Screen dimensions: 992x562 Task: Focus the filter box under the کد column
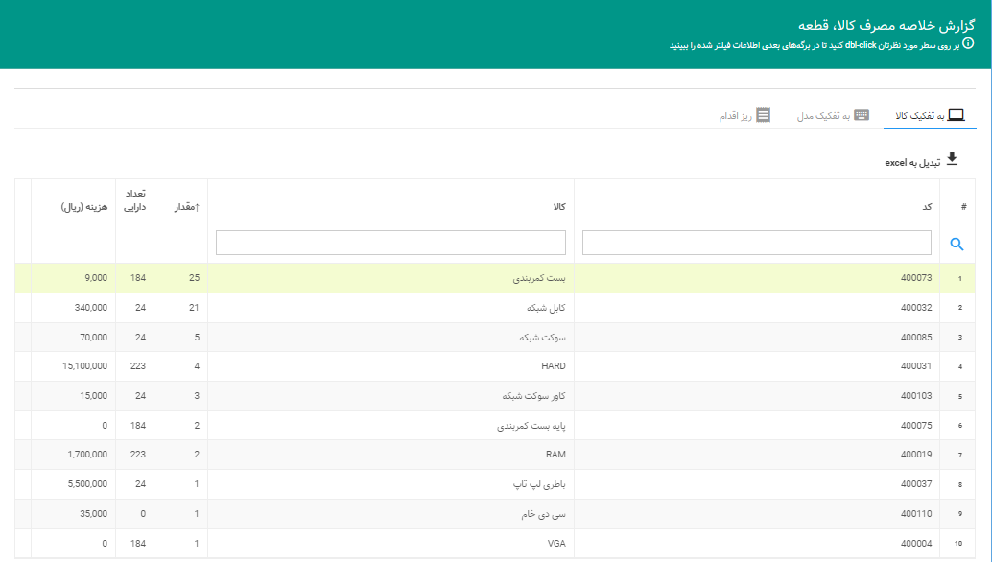coord(756,244)
